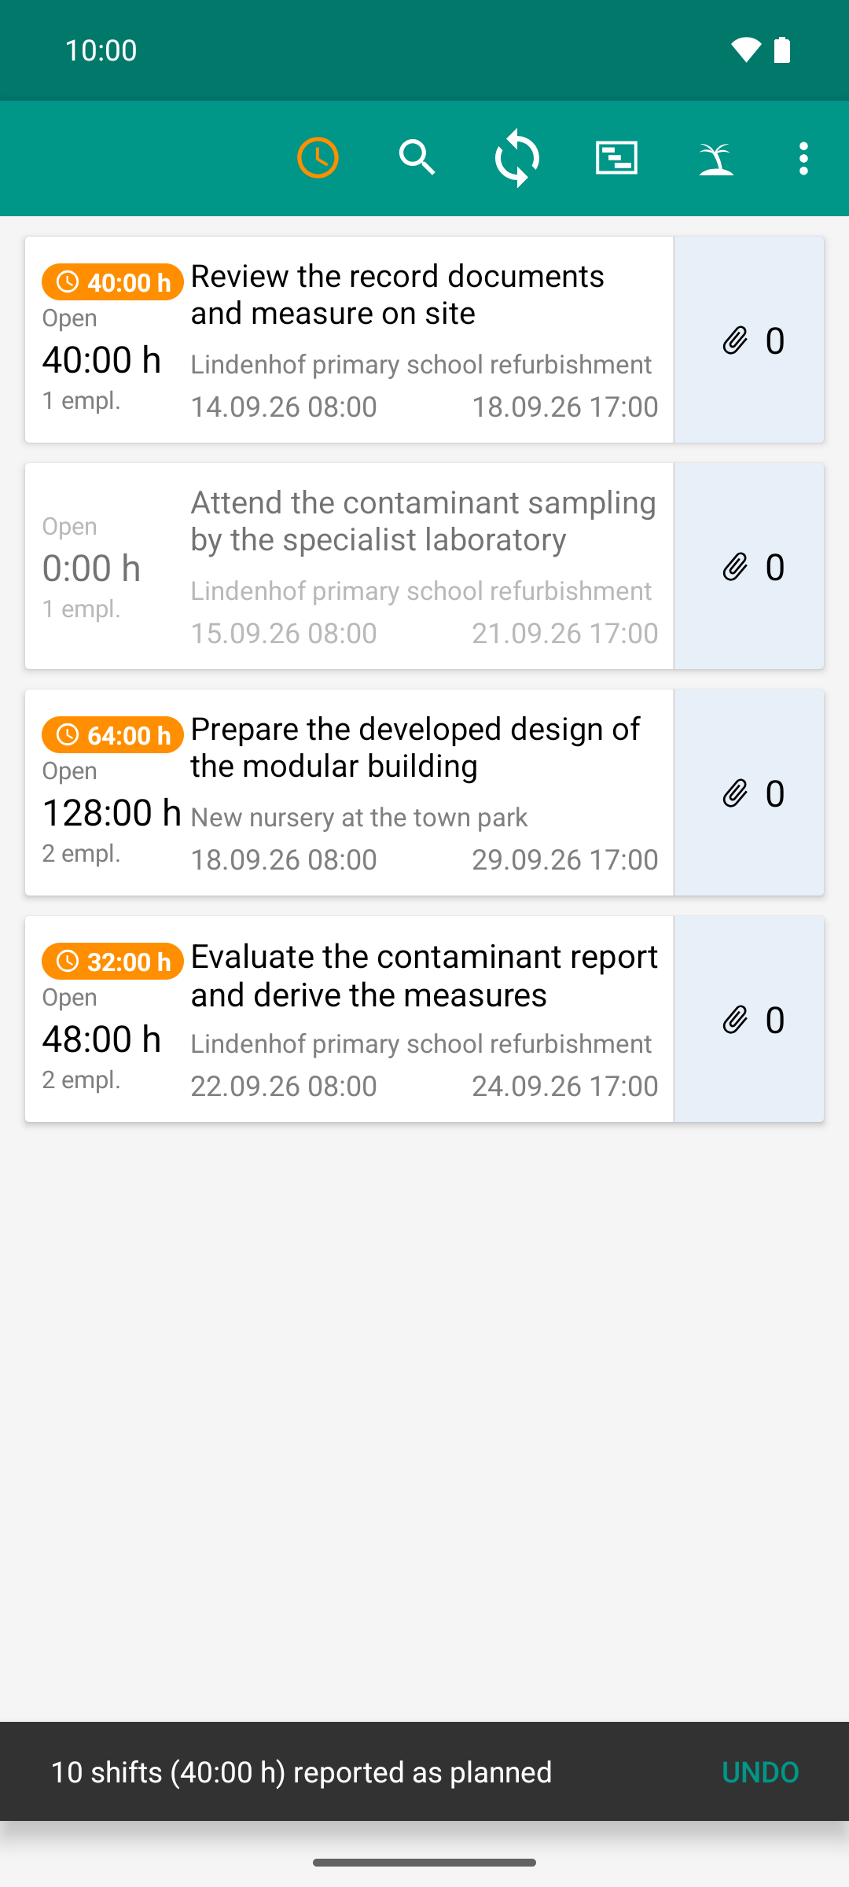
Task: Open attachments for Attend the contaminant sampling
Action: pos(749,566)
